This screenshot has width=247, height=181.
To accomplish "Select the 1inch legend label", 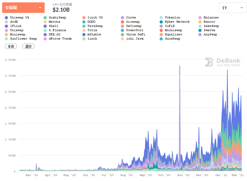I will 92,39.
